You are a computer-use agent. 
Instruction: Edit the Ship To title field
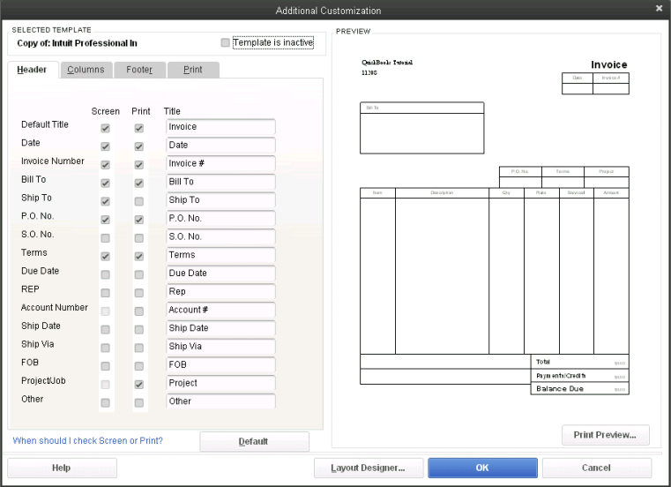click(220, 200)
